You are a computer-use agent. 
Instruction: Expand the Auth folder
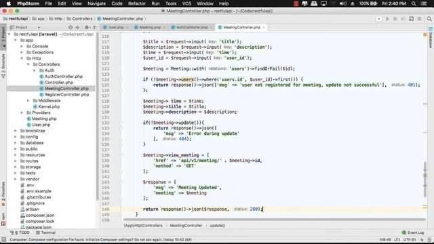pyautogui.click(x=35, y=70)
